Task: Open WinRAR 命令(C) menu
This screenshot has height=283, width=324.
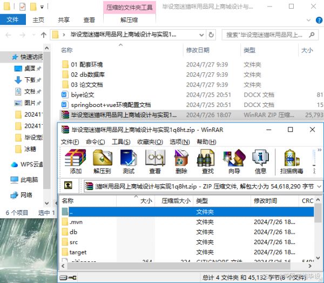Action: pyautogui.click(x=95, y=142)
